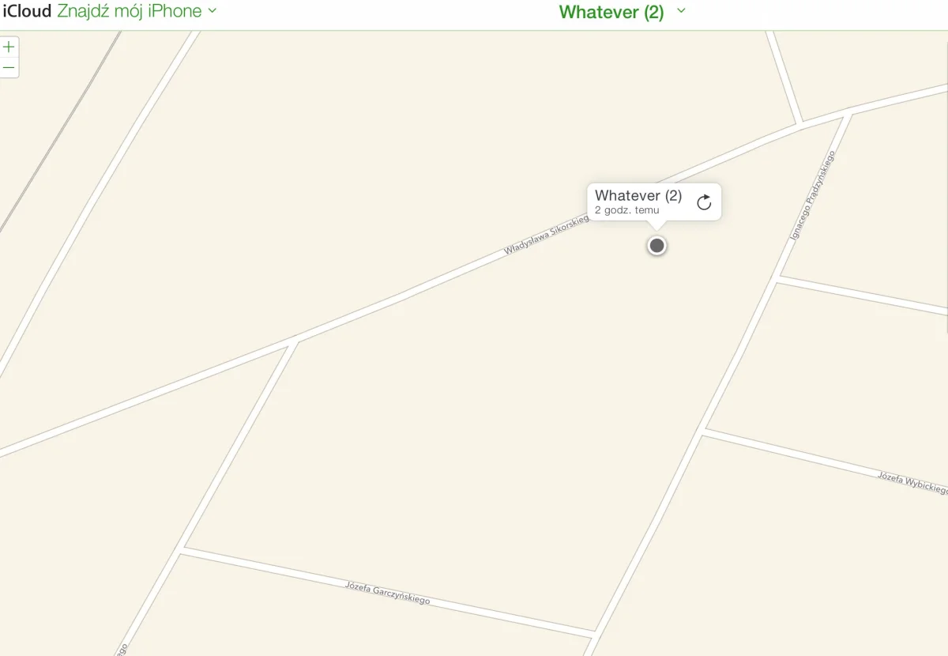Select the gray device location pin
The image size is (948, 656).
coord(656,246)
